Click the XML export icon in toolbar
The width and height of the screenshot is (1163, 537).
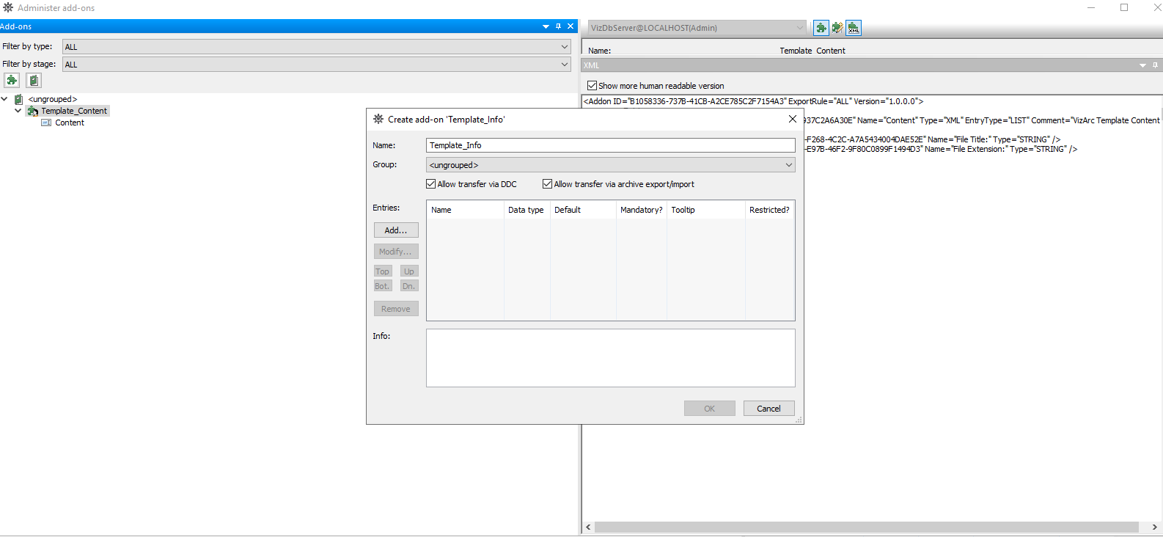coord(854,28)
